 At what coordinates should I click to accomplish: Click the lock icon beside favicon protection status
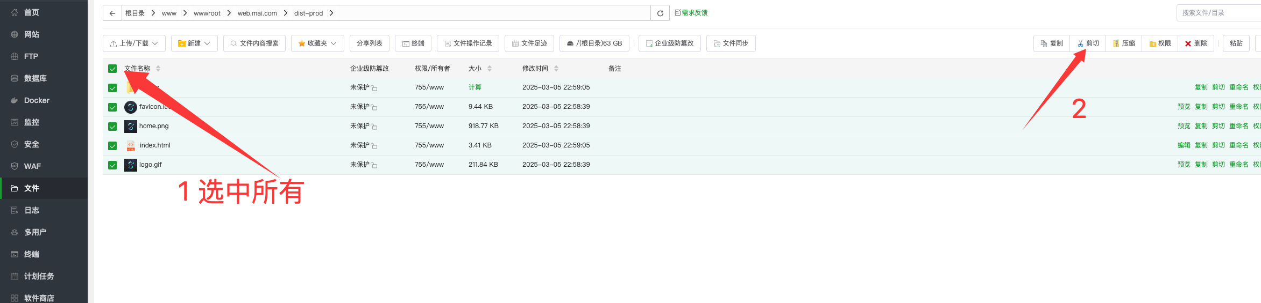(x=374, y=107)
